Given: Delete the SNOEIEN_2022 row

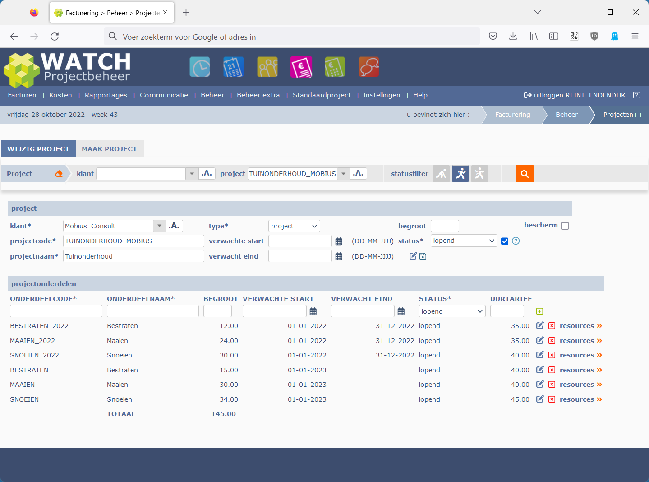Looking at the screenshot, I should coord(552,355).
